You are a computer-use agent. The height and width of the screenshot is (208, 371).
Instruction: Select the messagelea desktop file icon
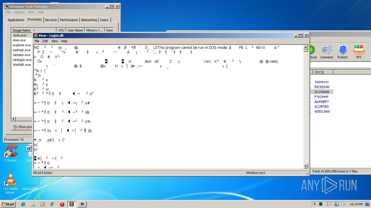click(32, 183)
